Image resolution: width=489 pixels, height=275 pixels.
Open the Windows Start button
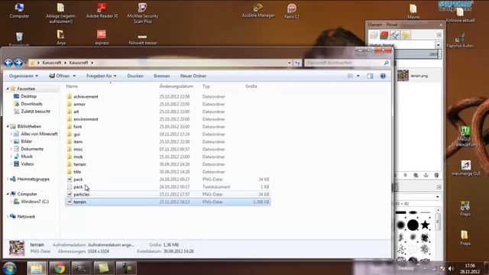coord(9,268)
